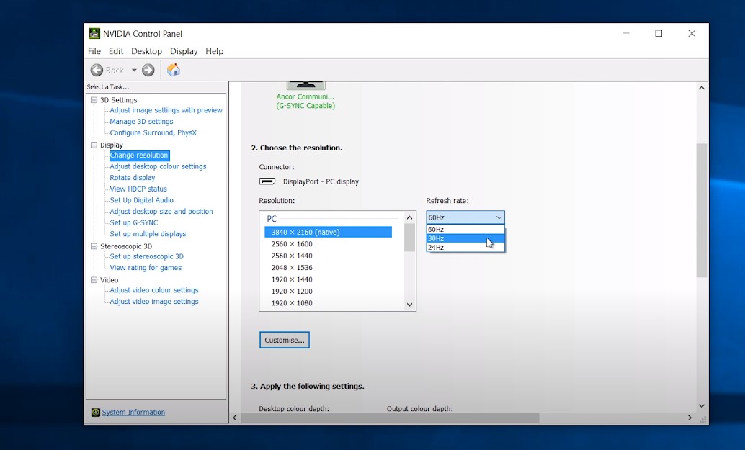745x450 pixels.
Task: Open the Display menu
Action: pyautogui.click(x=184, y=51)
